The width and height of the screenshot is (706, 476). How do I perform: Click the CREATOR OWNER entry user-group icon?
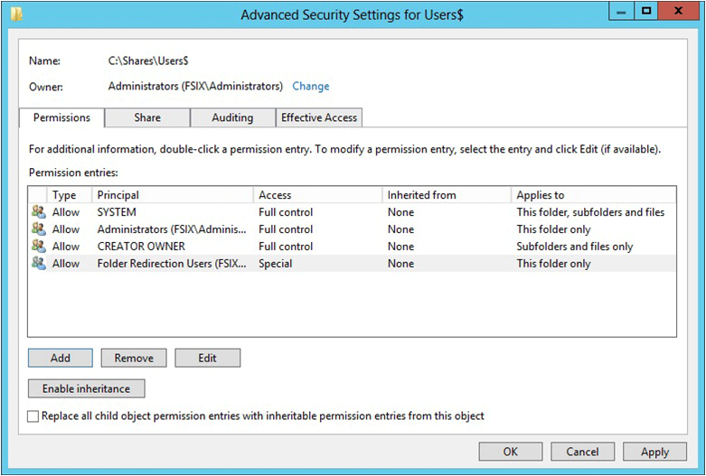pos(39,246)
